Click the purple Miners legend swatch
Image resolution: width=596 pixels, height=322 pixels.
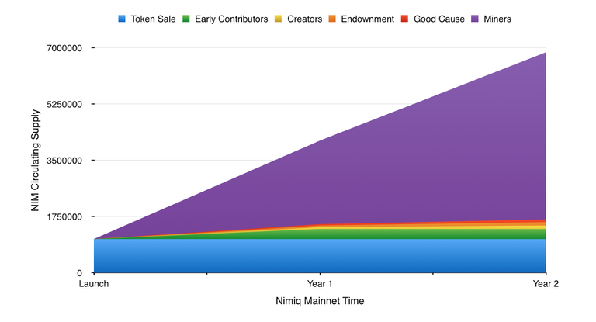(x=487, y=19)
